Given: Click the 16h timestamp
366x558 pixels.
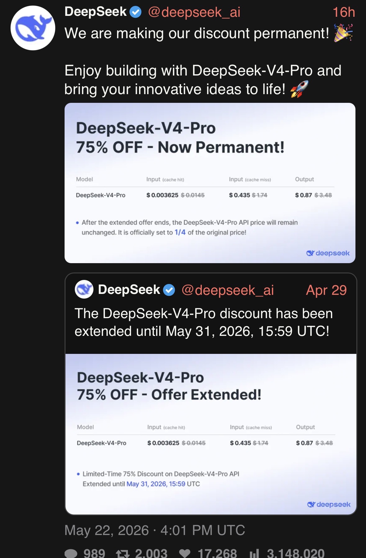Looking at the screenshot, I should tap(344, 12).
